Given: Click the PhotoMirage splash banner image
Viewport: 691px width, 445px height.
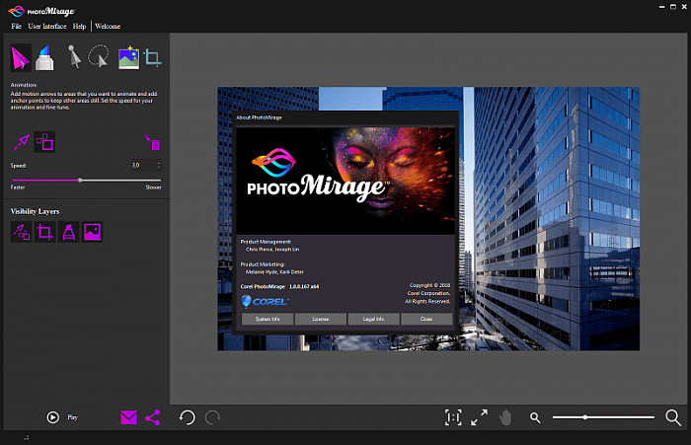Looking at the screenshot, I should point(345,181).
